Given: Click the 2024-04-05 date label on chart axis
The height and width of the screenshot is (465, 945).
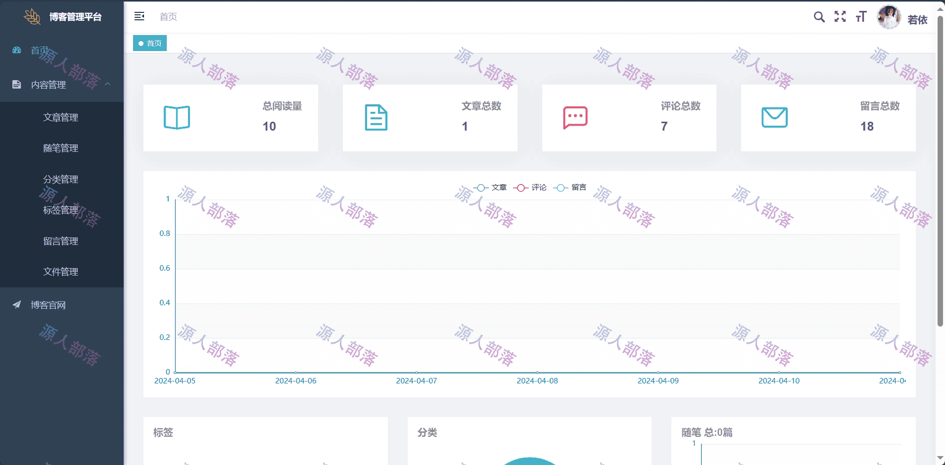Looking at the screenshot, I should [x=175, y=381].
